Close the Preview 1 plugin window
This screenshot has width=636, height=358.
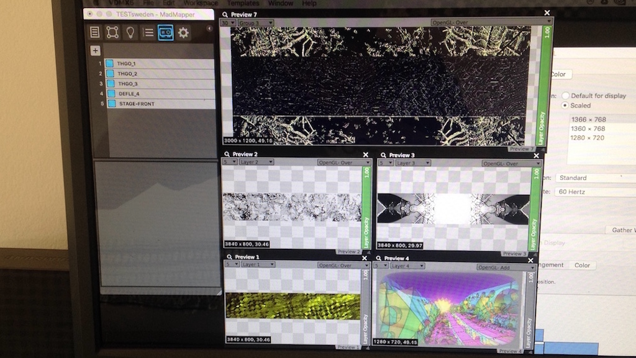(x=364, y=258)
